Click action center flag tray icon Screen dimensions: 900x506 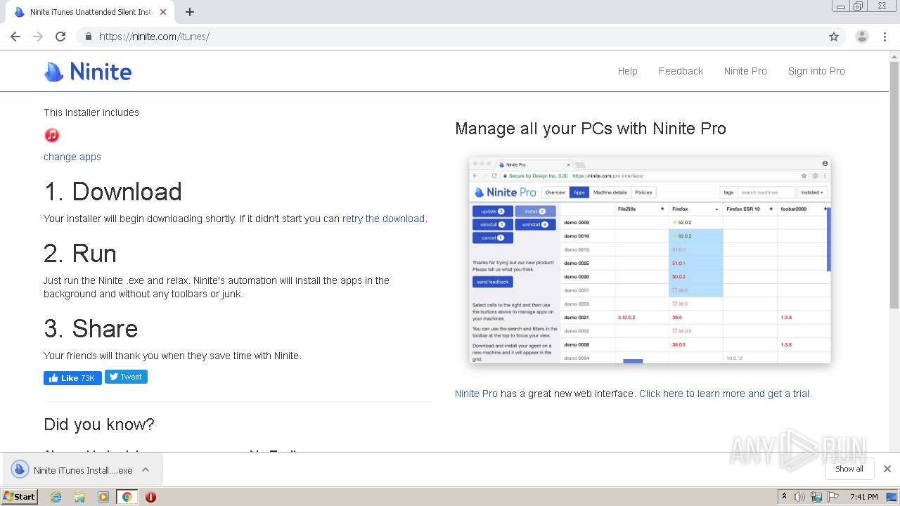click(833, 497)
